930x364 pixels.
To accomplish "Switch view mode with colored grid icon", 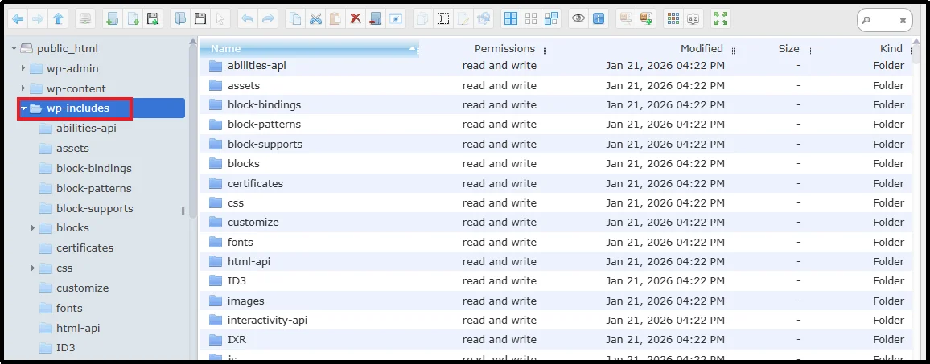I will [673, 19].
